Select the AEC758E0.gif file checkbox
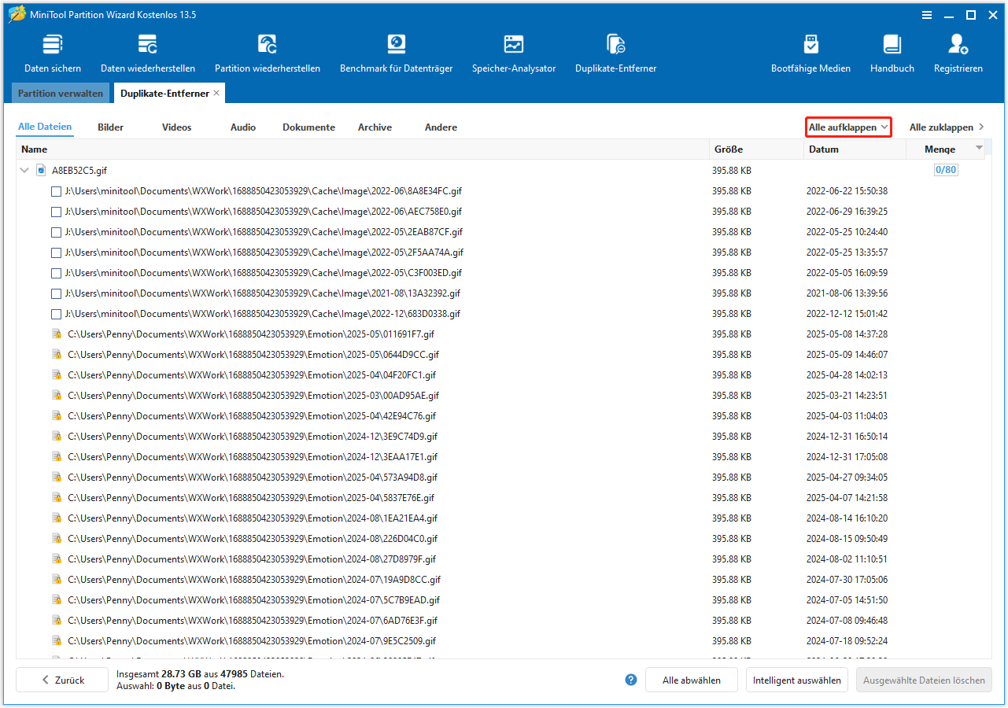Image resolution: width=1008 pixels, height=708 pixels. point(56,212)
